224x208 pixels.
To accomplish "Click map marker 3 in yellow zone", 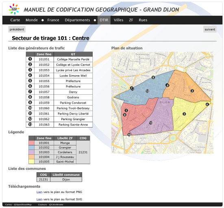I will 184,114.
